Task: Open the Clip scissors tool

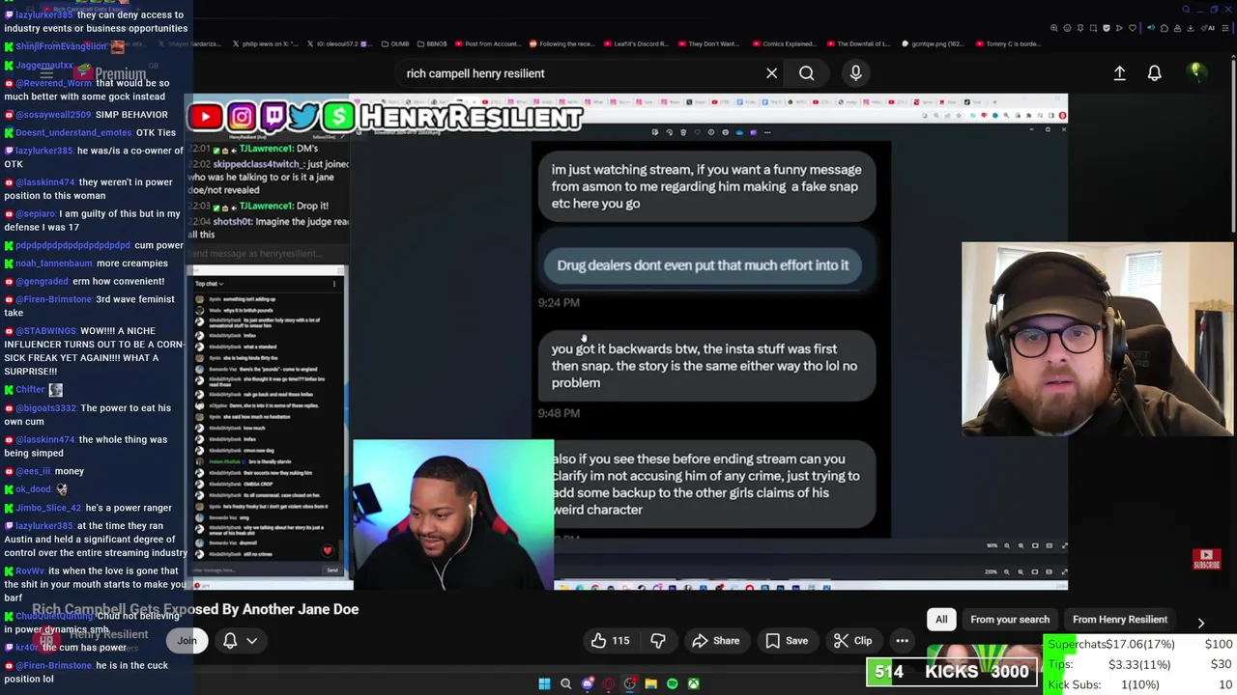Action: point(853,641)
